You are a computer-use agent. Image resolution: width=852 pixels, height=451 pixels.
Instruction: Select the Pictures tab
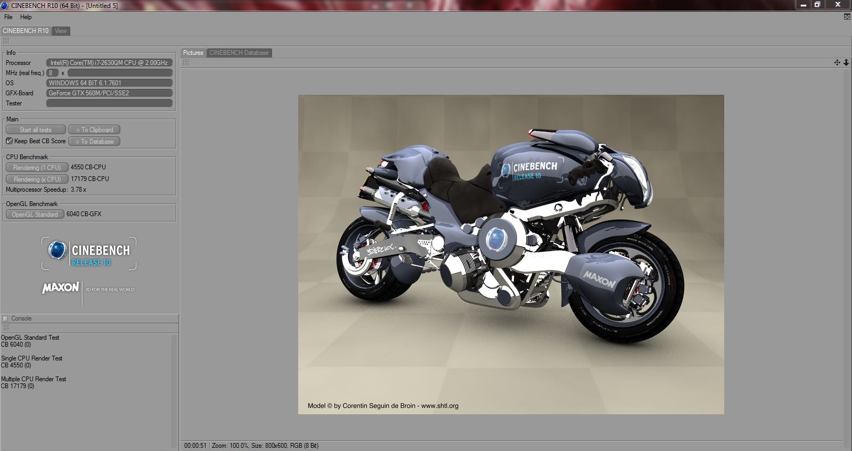pyautogui.click(x=193, y=53)
